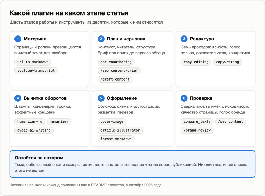
Task: Click the blue number 6 badge
Action: (x=184, y=98)
